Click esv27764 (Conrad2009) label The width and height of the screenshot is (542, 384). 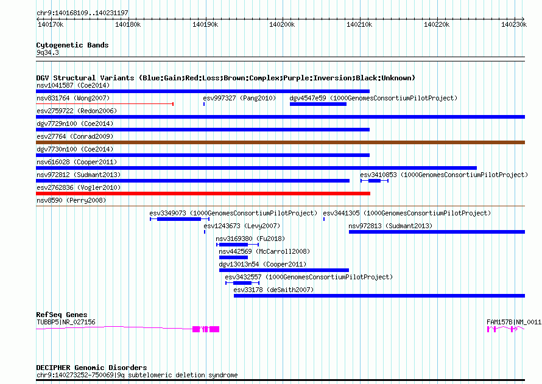coord(75,136)
